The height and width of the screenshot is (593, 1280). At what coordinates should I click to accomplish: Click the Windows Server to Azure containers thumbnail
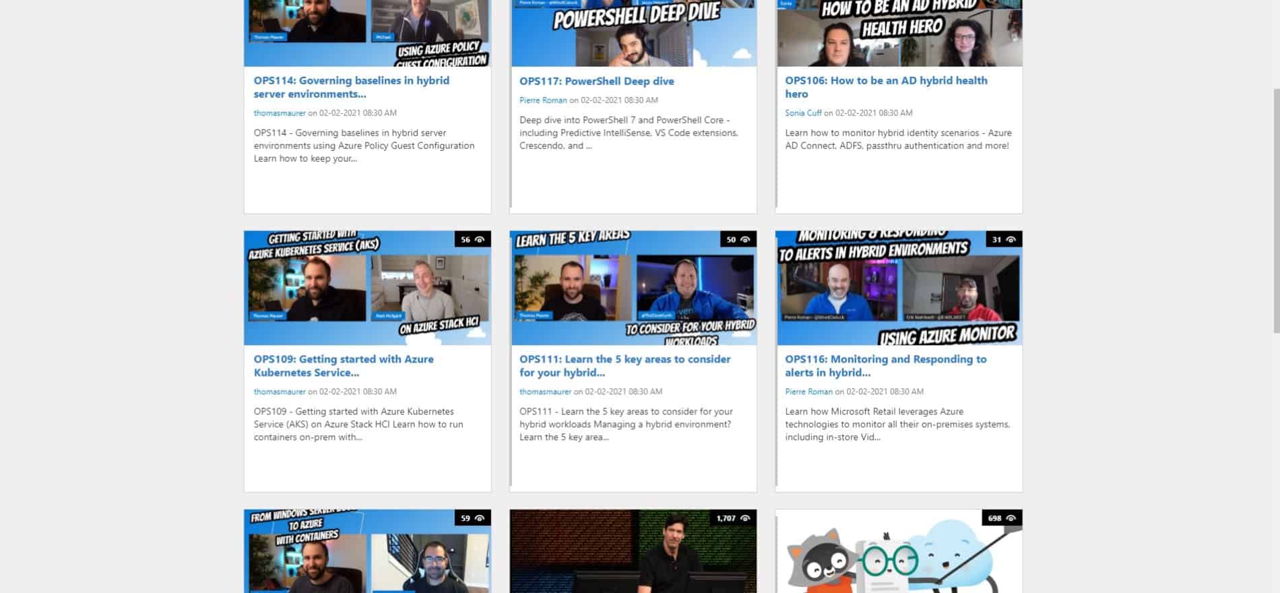pyautogui.click(x=367, y=551)
